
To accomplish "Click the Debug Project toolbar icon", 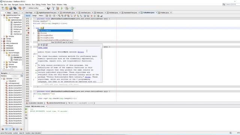I will click(x=67, y=8).
